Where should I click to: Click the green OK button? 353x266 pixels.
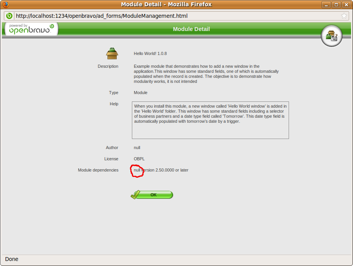[x=152, y=195]
